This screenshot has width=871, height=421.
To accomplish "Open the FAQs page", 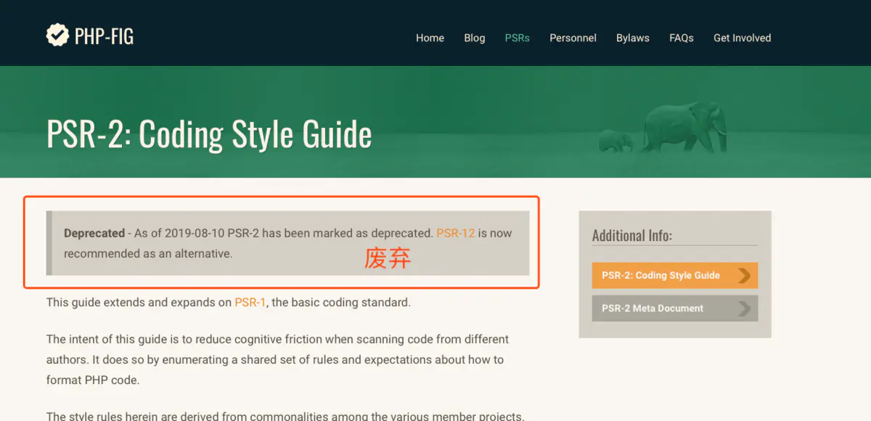I will 682,38.
